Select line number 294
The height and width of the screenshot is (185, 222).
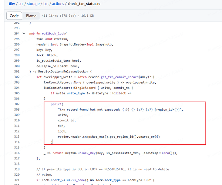pos(17,33)
